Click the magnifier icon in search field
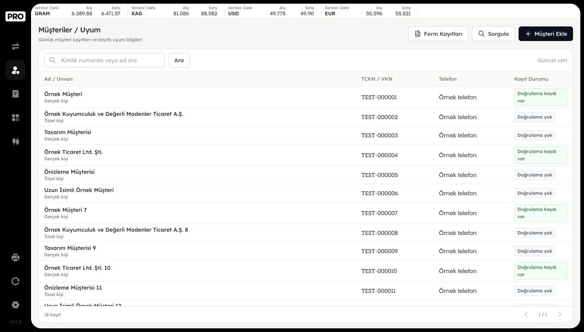 (x=52, y=60)
